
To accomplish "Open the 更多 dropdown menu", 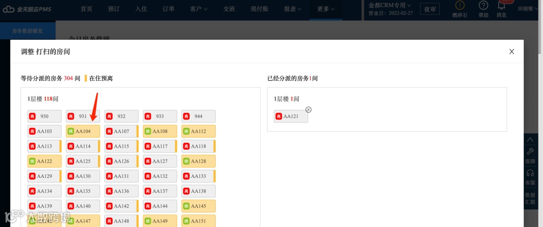I will tap(326, 9).
